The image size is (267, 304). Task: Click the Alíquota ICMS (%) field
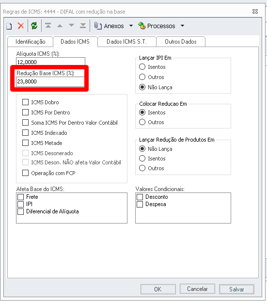[x=50, y=62]
